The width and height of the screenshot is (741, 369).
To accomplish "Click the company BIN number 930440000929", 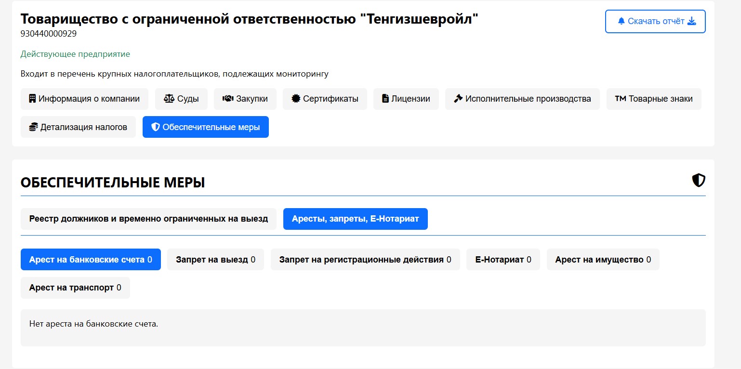I will pos(49,34).
